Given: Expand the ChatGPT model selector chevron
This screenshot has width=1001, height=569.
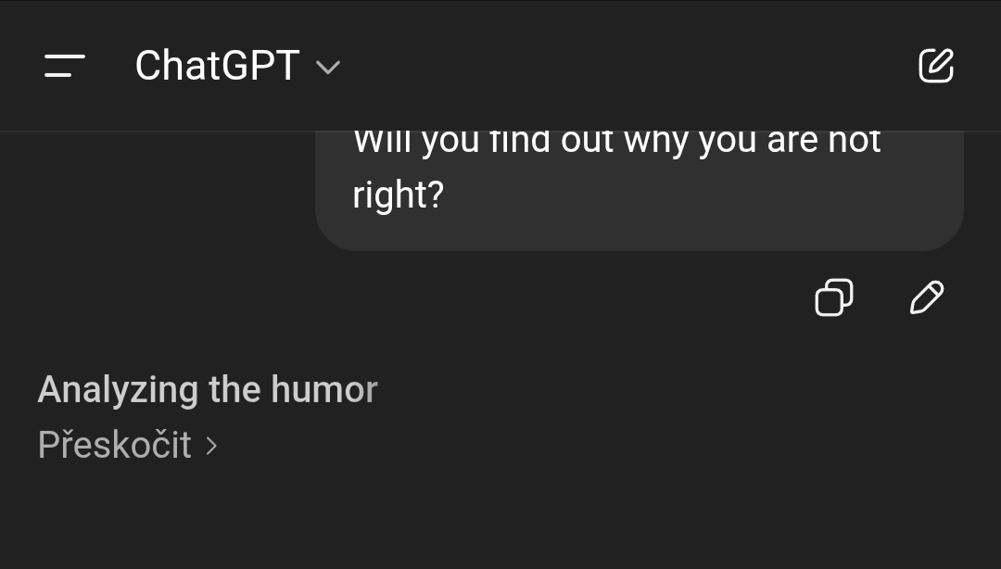Looking at the screenshot, I should point(328,68).
